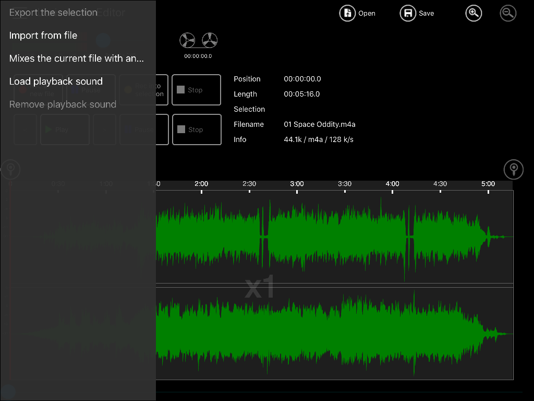Click the Open file icon
The height and width of the screenshot is (401, 534).
[347, 13]
